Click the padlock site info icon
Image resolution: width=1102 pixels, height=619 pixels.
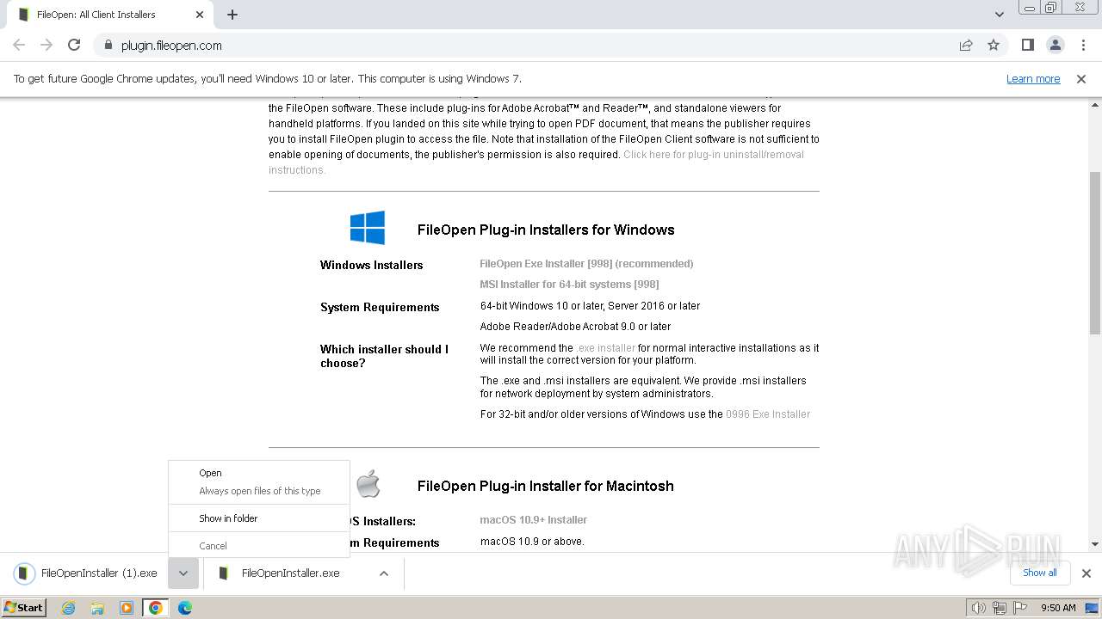click(x=108, y=46)
